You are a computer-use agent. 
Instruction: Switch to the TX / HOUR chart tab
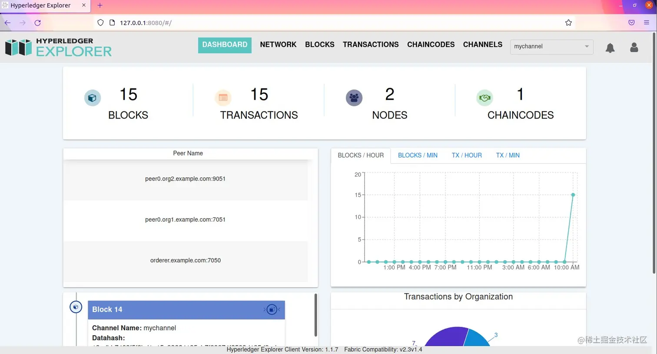pyautogui.click(x=467, y=155)
